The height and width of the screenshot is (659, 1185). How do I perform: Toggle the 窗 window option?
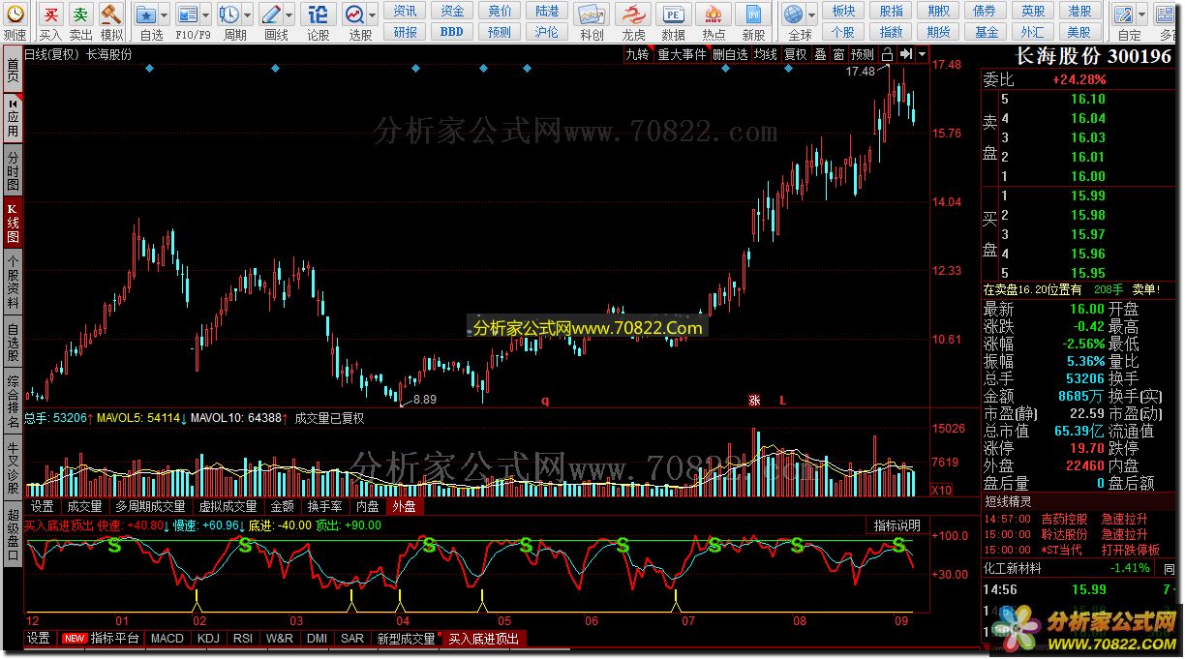(x=838, y=55)
